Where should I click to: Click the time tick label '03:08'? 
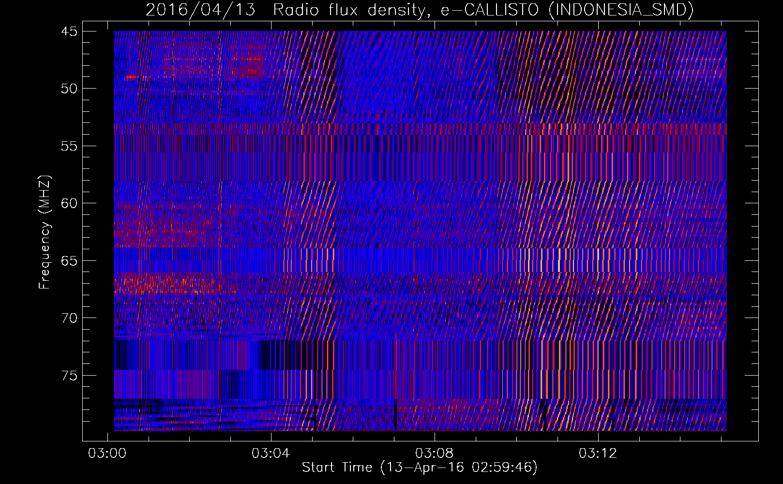pos(435,454)
